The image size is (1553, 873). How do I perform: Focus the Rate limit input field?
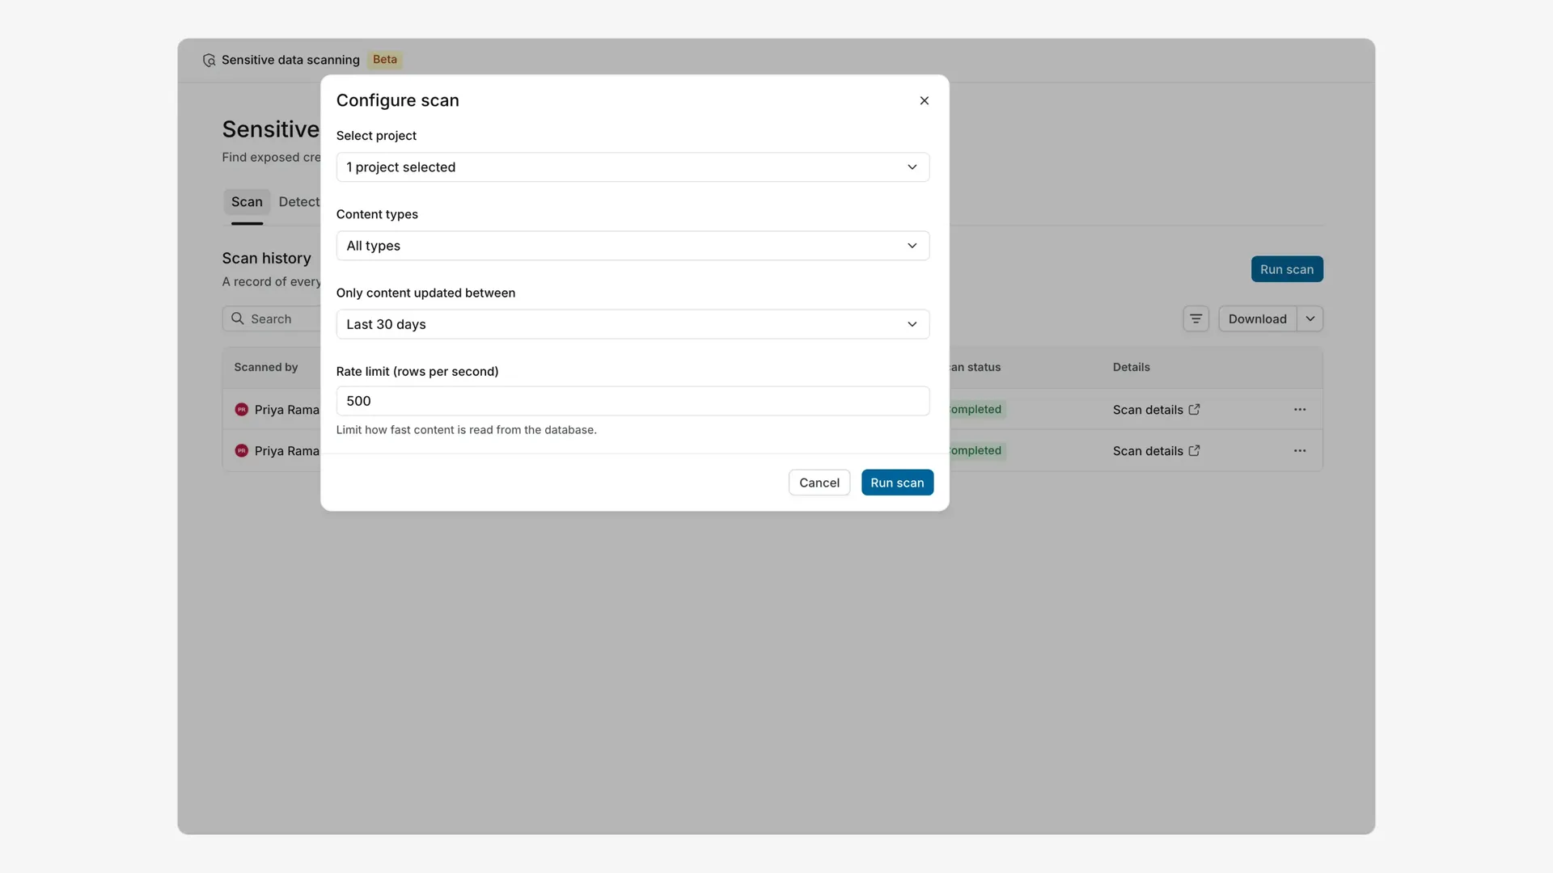633,401
